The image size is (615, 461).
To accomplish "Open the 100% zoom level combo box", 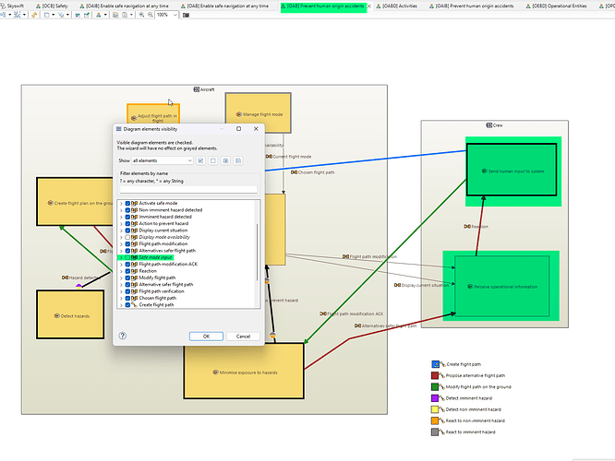I will point(166,16).
